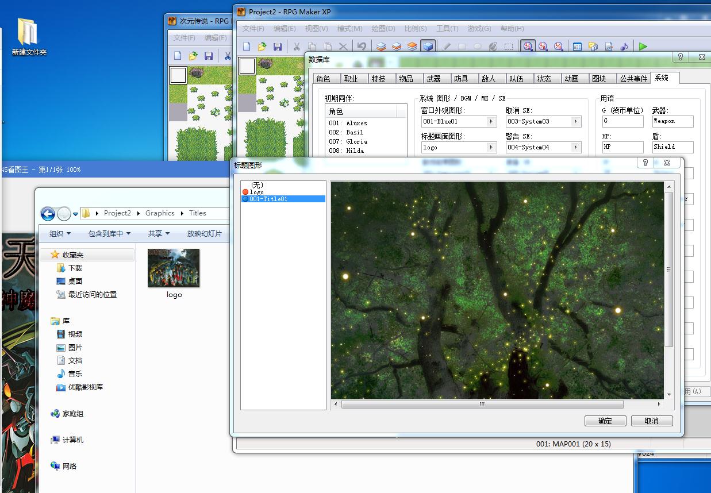Click the 取消 button in title dialog
The width and height of the screenshot is (711, 493).
click(652, 421)
